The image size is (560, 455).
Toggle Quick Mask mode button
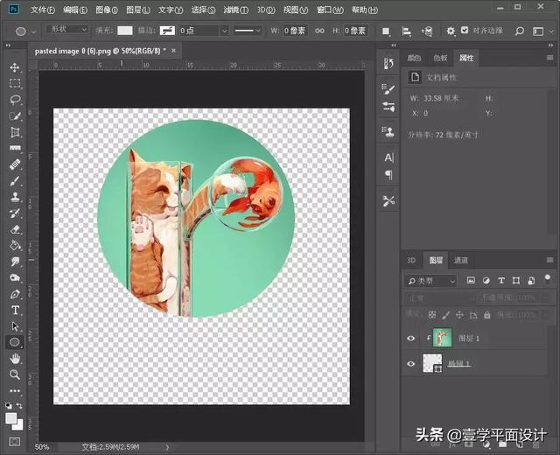15,442
